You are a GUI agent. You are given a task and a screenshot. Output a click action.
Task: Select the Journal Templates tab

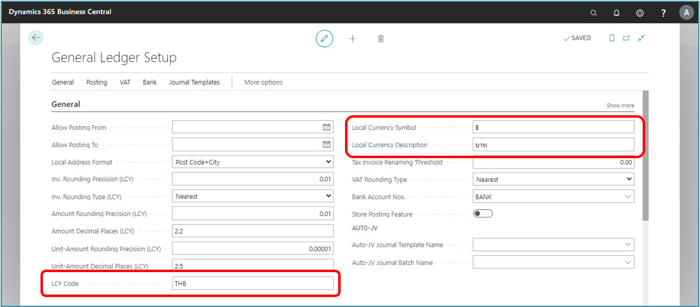click(194, 82)
